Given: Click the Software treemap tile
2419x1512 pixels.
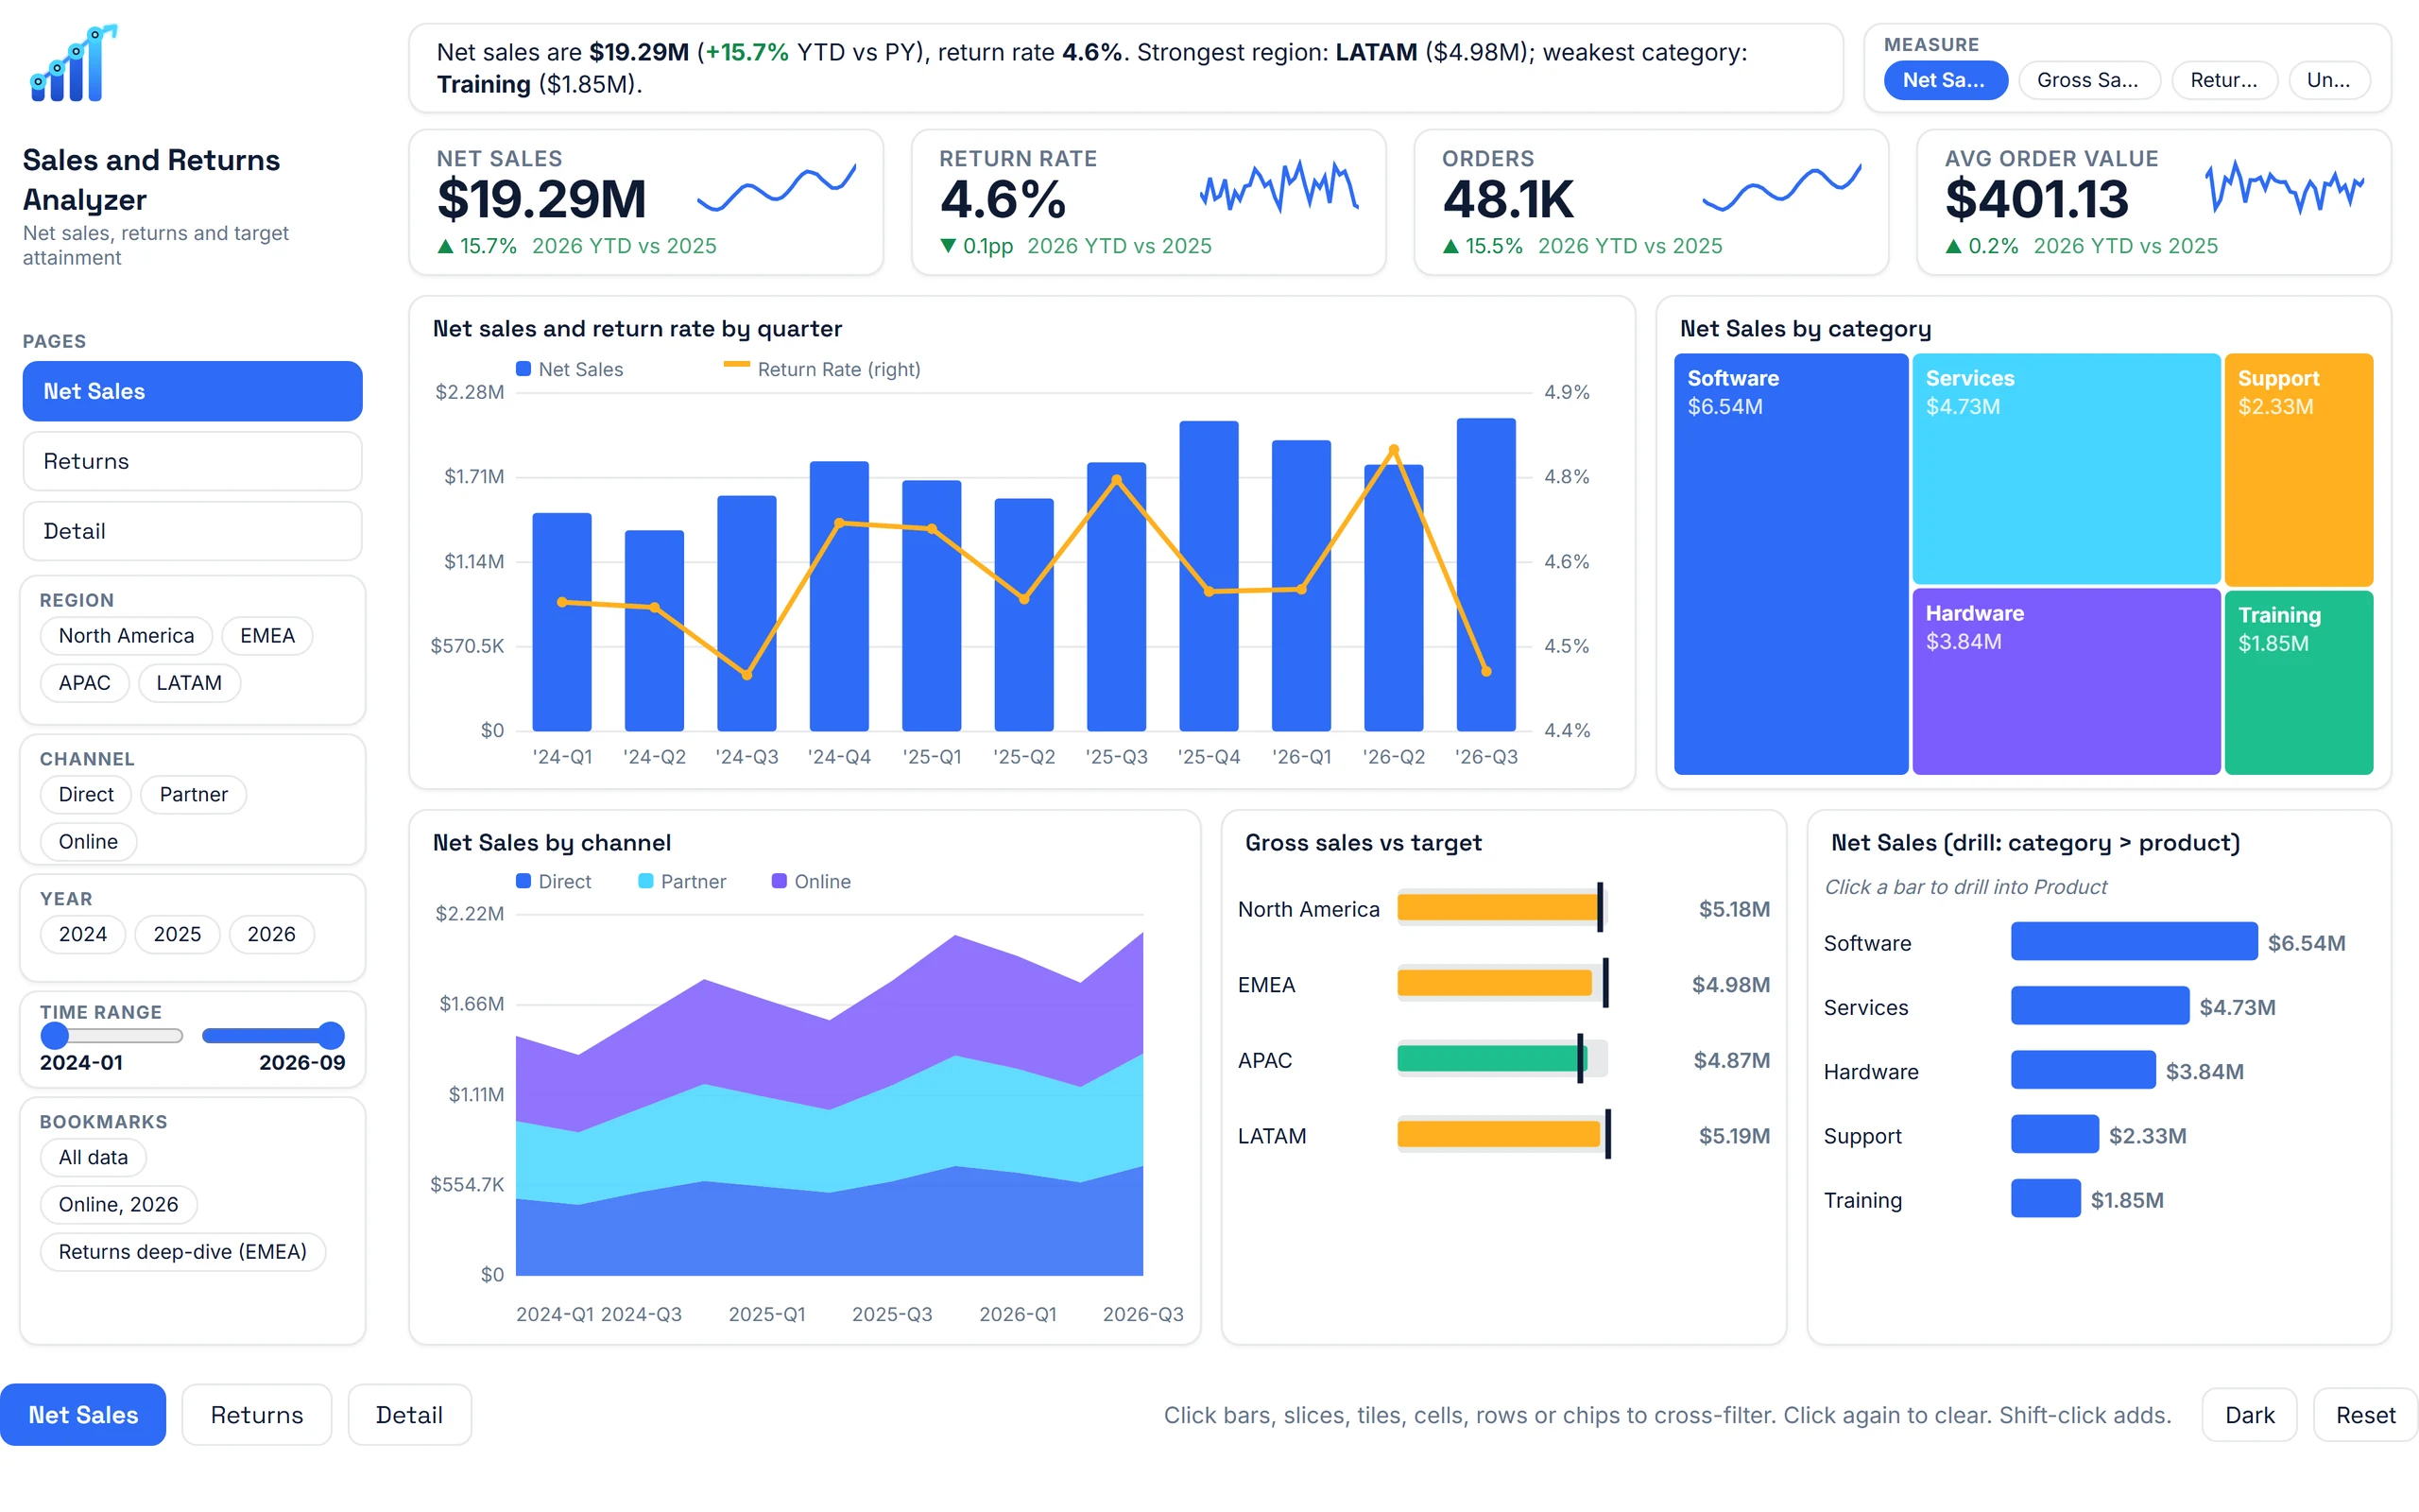Looking at the screenshot, I should 1791,563.
